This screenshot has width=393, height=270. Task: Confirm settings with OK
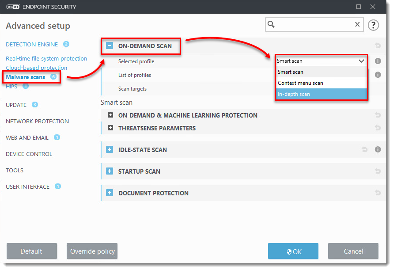tap(293, 251)
